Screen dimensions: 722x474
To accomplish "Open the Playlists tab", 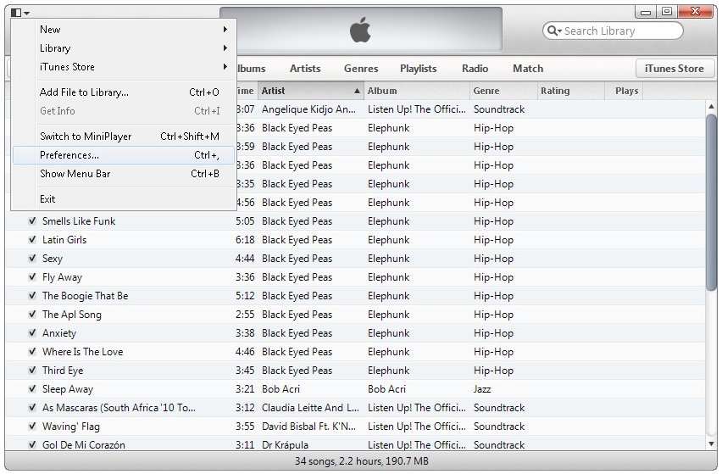I will pyautogui.click(x=418, y=69).
